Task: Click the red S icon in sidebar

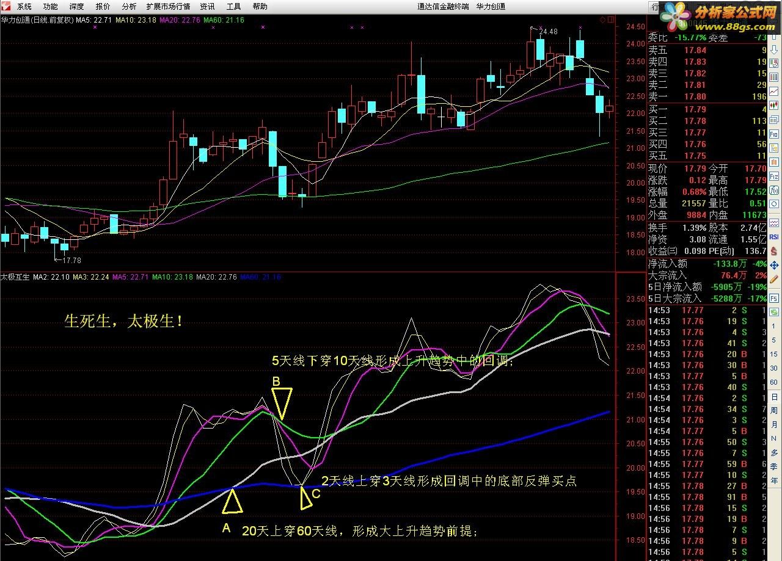Action: (774, 251)
